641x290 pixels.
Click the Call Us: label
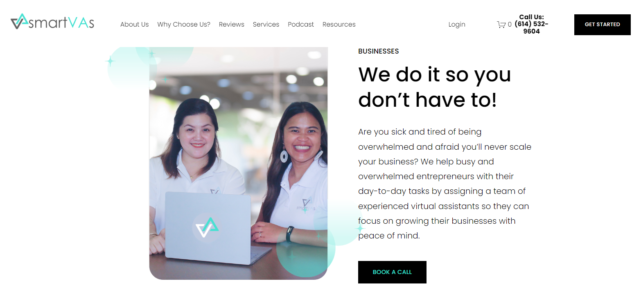(531, 17)
